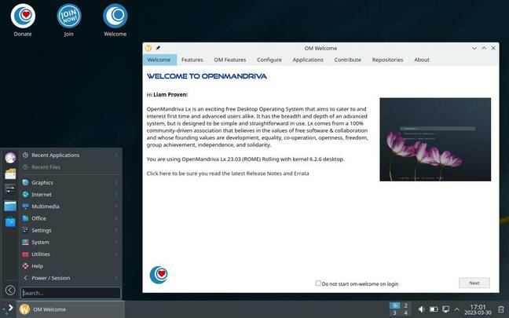Click the user avatar in the launcher sidebar
This screenshot has width=509, height=318.
(x=10, y=158)
